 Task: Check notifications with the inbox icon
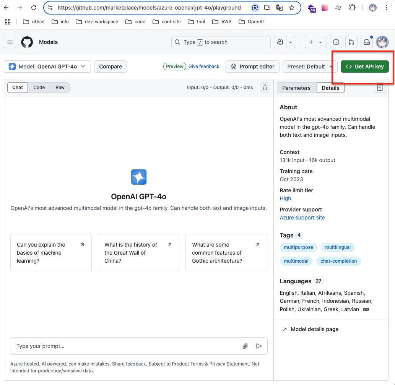click(x=367, y=42)
